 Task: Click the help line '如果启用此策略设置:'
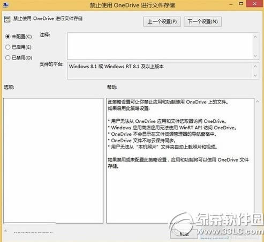(129, 108)
